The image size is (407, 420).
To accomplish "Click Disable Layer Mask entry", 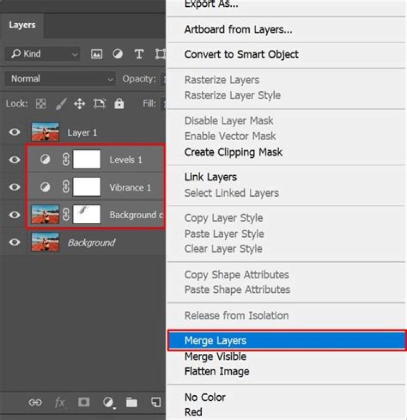I will click(x=229, y=121).
